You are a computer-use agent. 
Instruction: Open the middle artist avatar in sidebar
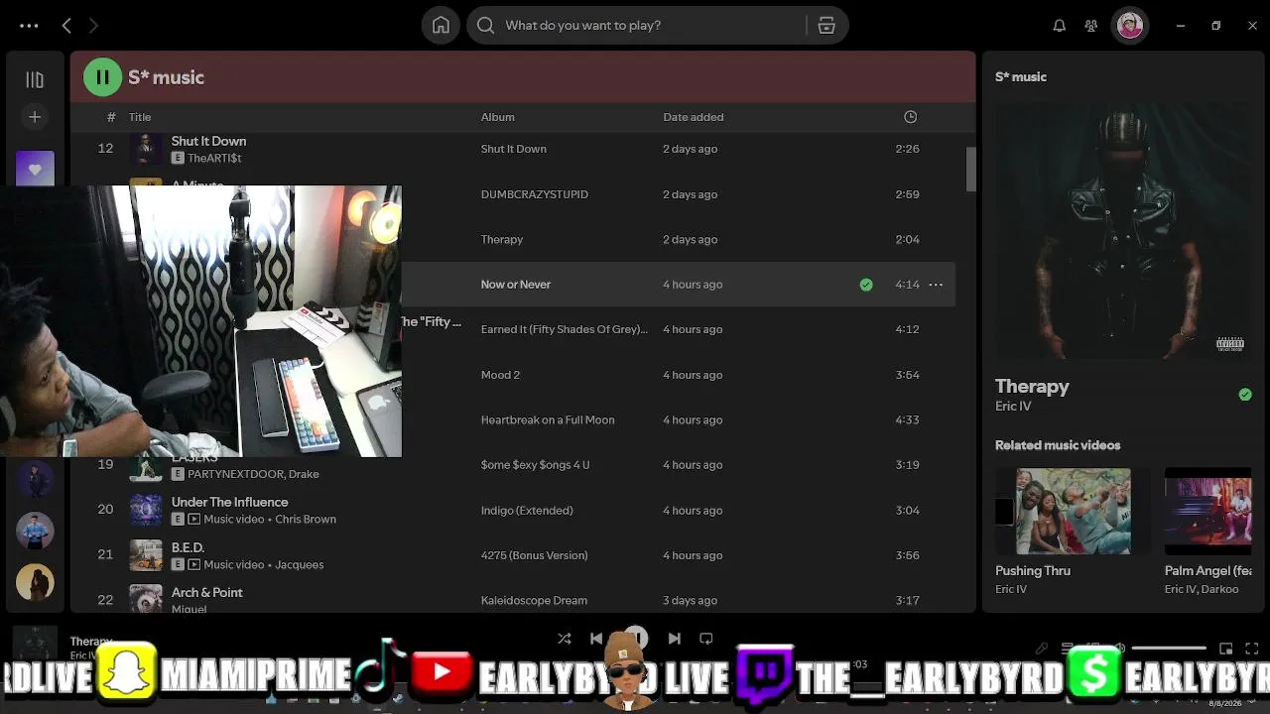35,531
